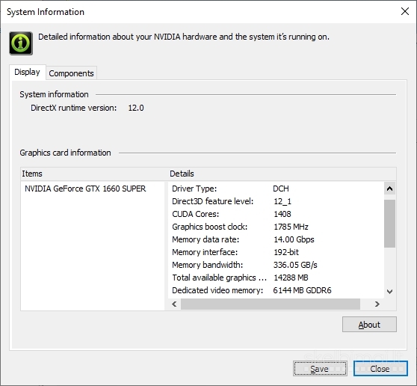This screenshot has height=386, width=417.
Task: Click the horizontal scroll left arrow
Action: (x=174, y=304)
